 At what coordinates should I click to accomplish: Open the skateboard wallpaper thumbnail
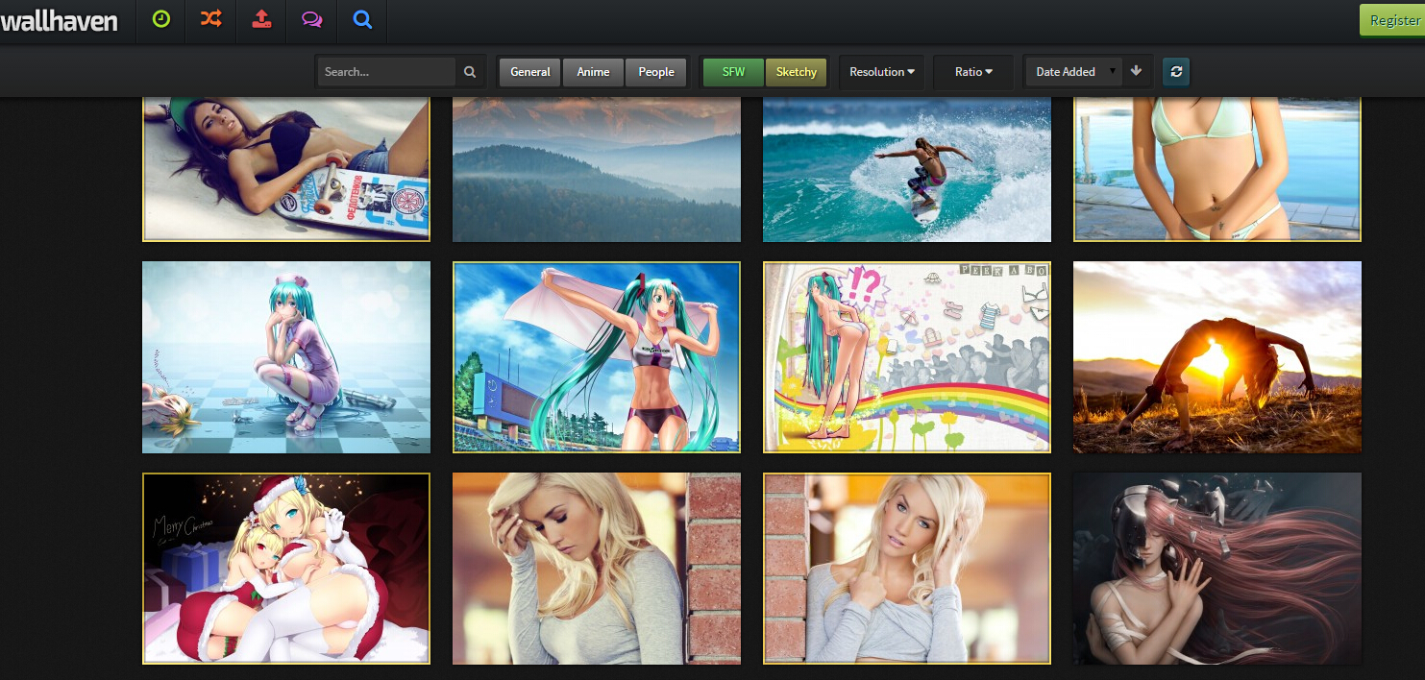(x=286, y=169)
